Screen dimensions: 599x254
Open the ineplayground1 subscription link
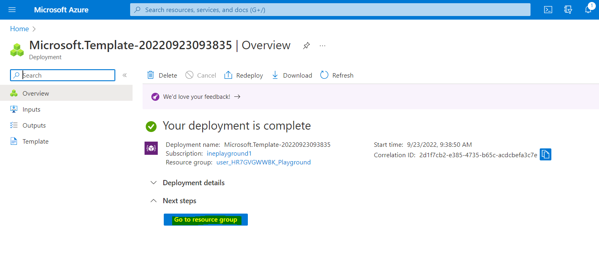pos(229,153)
